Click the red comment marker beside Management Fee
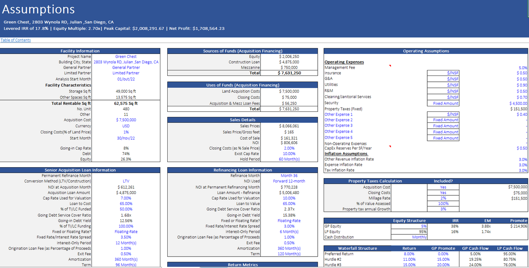Viewport: 529px width, 268px height. (x=390, y=66)
